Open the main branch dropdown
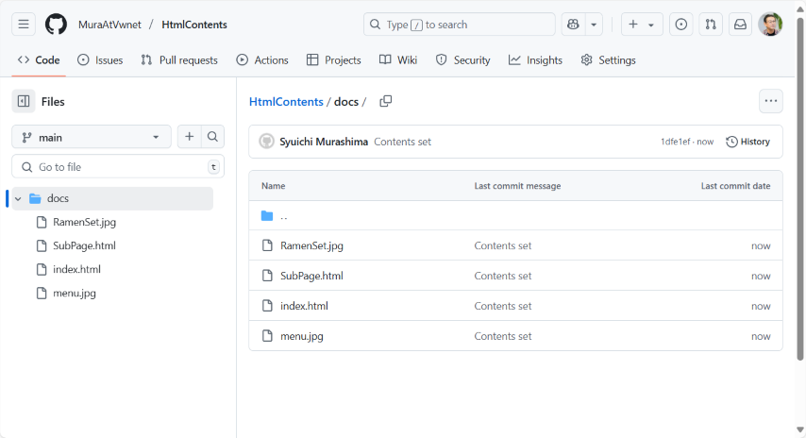Screen dimensions: 806x438 [92, 137]
